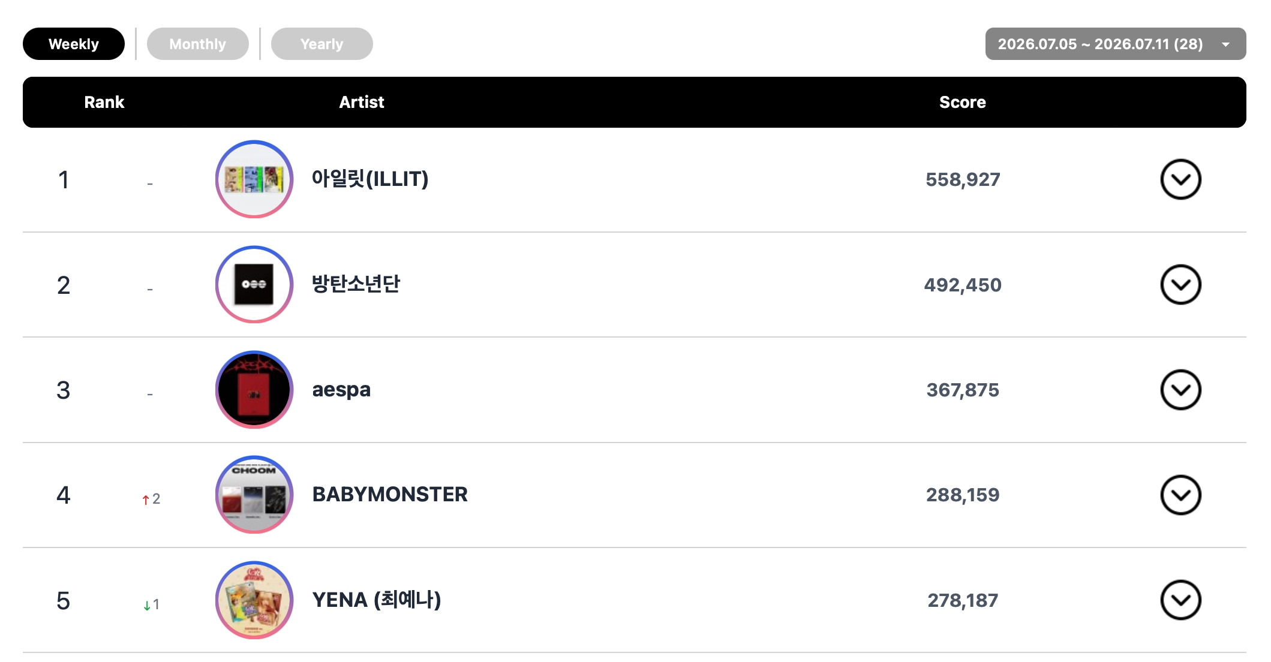The height and width of the screenshot is (662, 1271).
Task: Open 방탄소년단 black album thumbnail
Action: coord(254,285)
